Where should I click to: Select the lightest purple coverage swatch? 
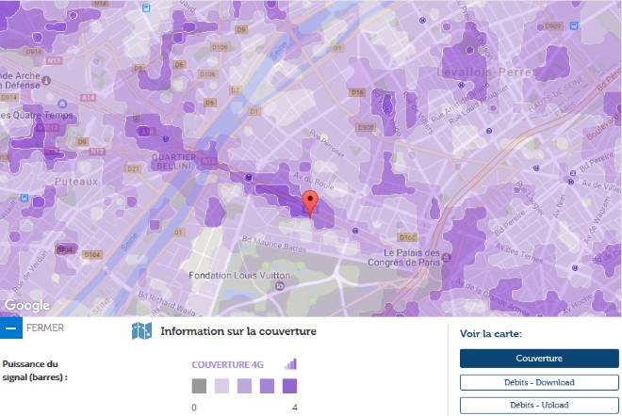pos(221,386)
